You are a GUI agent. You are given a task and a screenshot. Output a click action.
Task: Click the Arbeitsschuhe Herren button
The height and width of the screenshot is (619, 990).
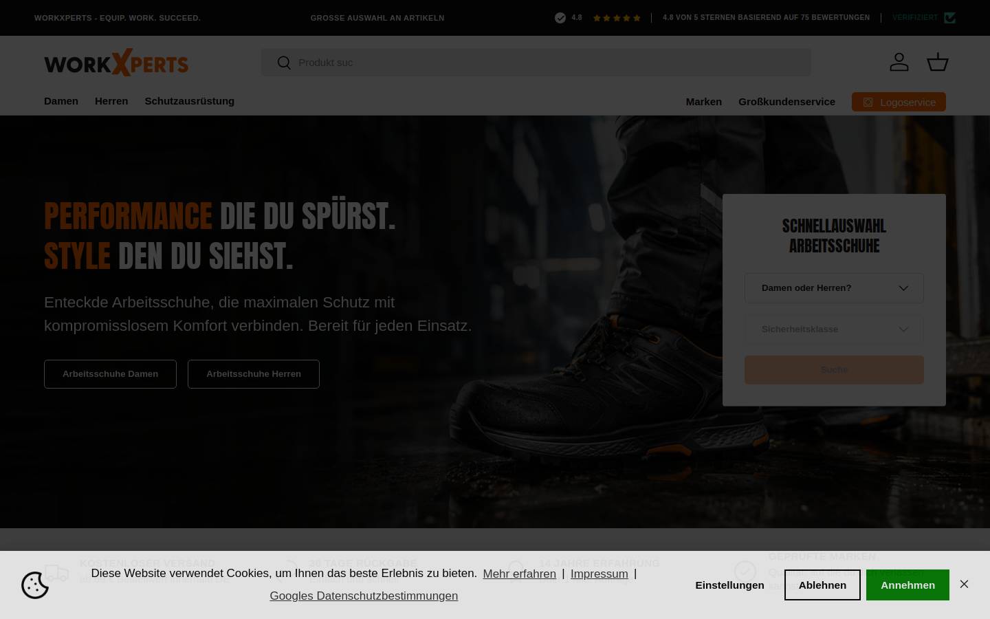click(x=254, y=374)
